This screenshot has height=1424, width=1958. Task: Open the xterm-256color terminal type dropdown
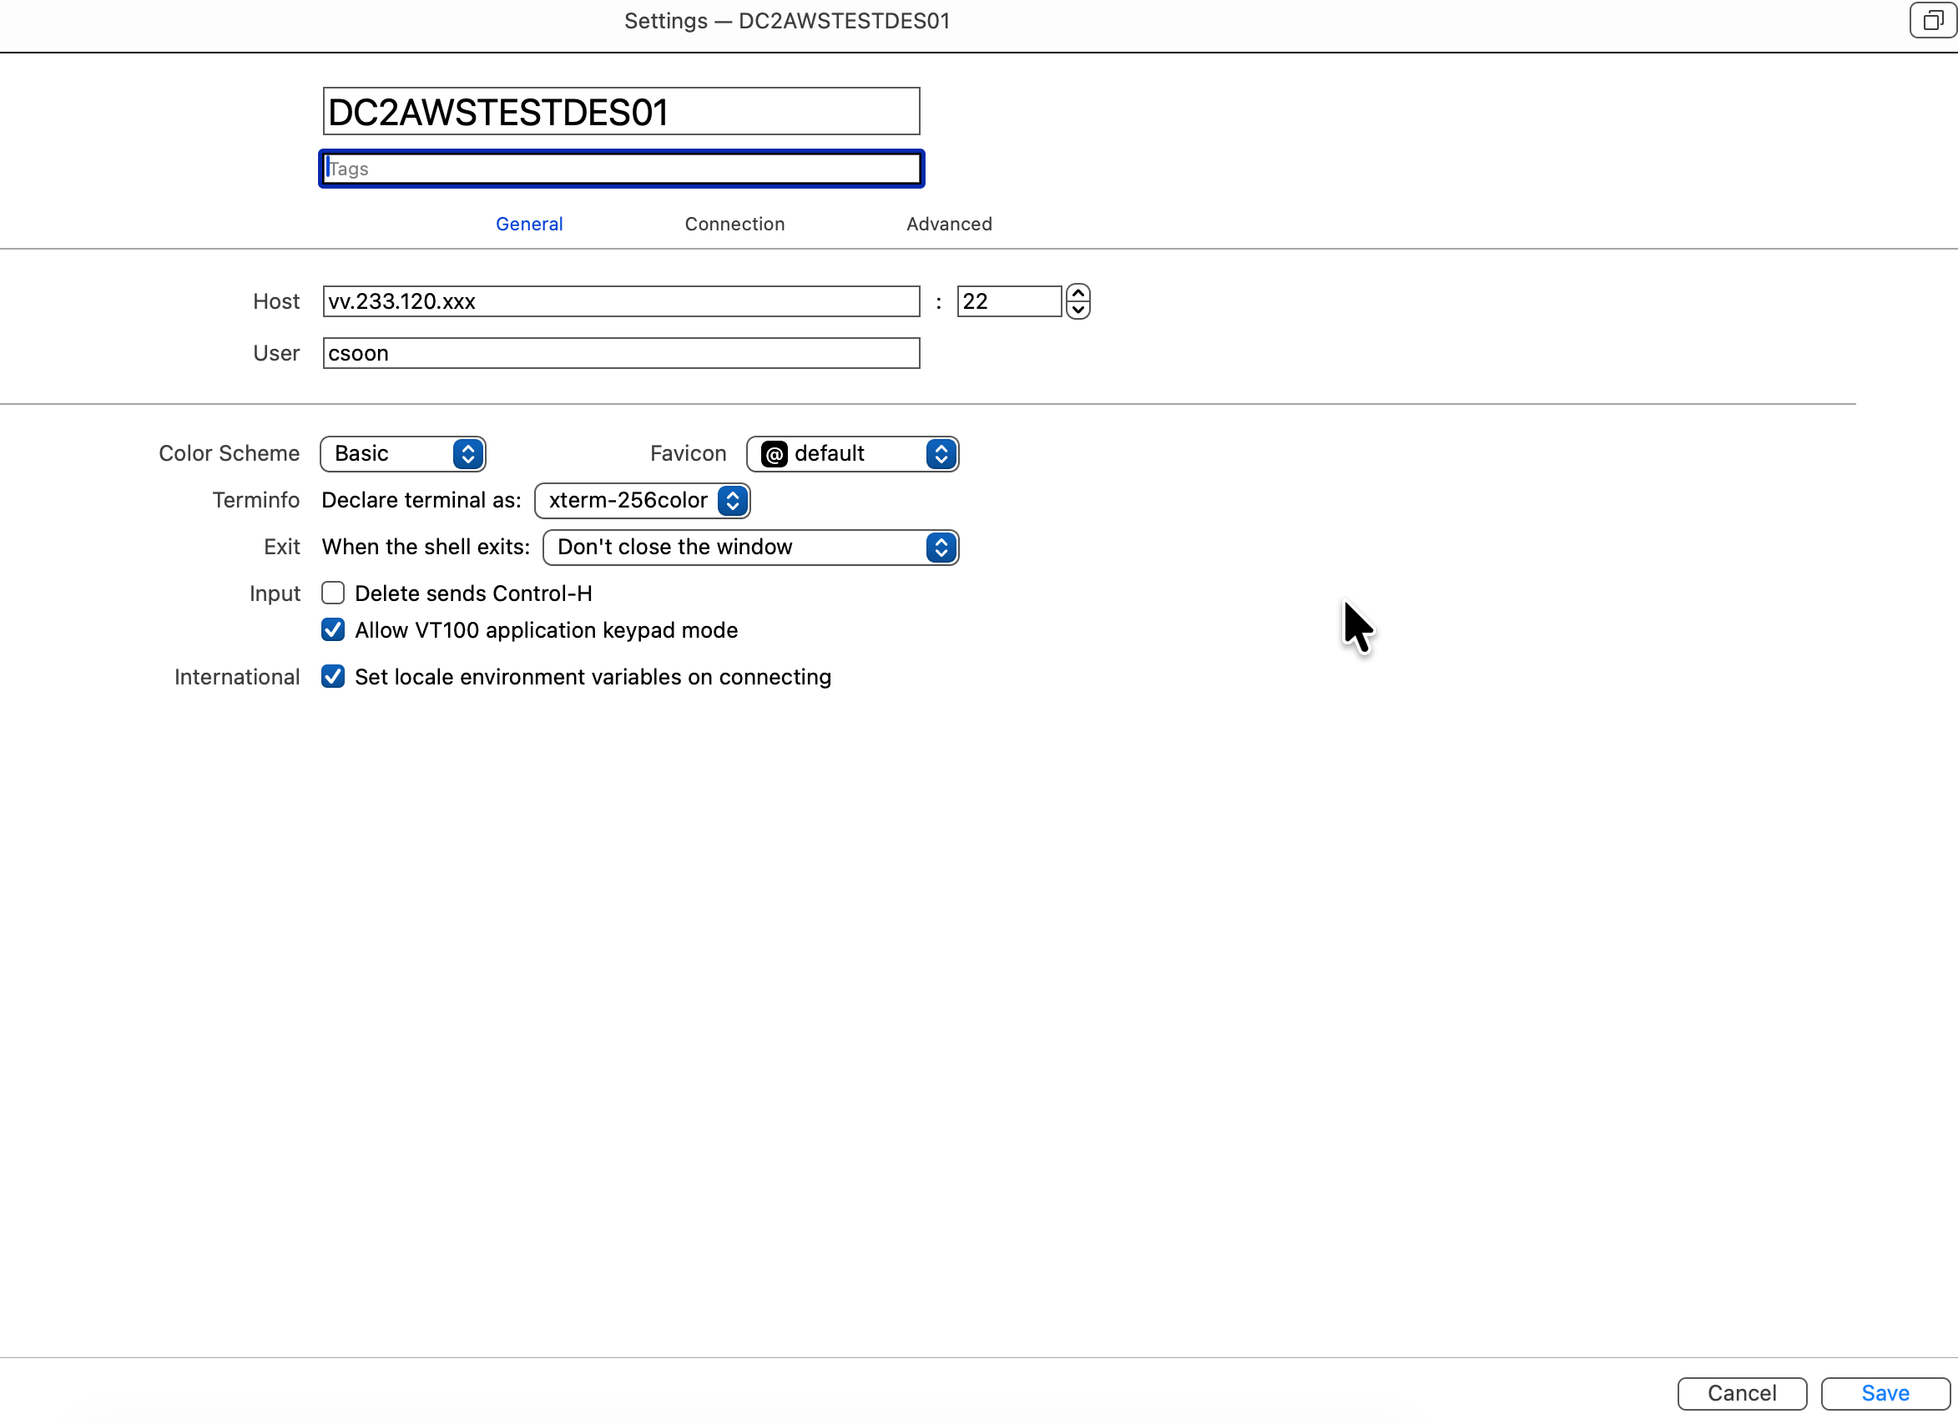(x=643, y=501)
